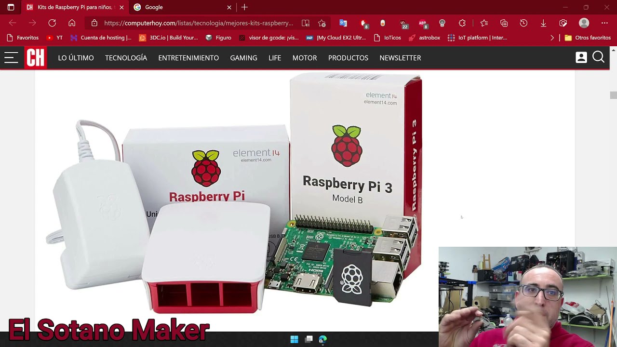Viewport: 617px width, 347px height.
Task: Click the page vertical scrollbar thumb
Action: [x=613, y=95]
